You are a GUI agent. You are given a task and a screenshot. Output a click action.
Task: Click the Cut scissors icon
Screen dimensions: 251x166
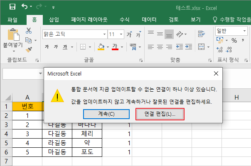(x=29, y=30)
